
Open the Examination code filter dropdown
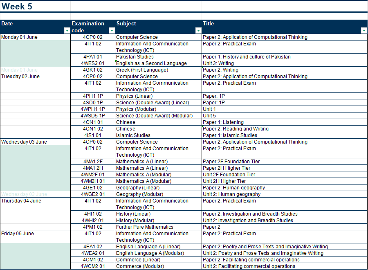click(111, 31)
